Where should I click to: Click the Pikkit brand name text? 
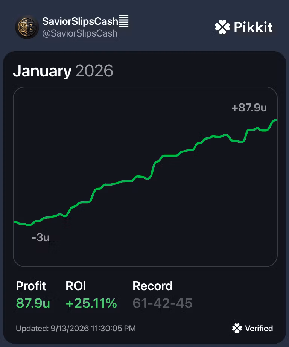(x=253, y=27)
